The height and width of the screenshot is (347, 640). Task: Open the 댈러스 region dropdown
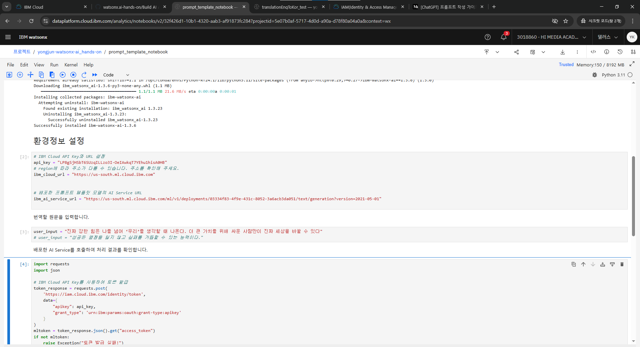coord(608,37)
